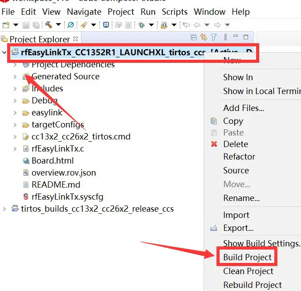The width and height of the screenshot is (301, 291).
Task: Expand the easylink folder
Action: point(15,113)
